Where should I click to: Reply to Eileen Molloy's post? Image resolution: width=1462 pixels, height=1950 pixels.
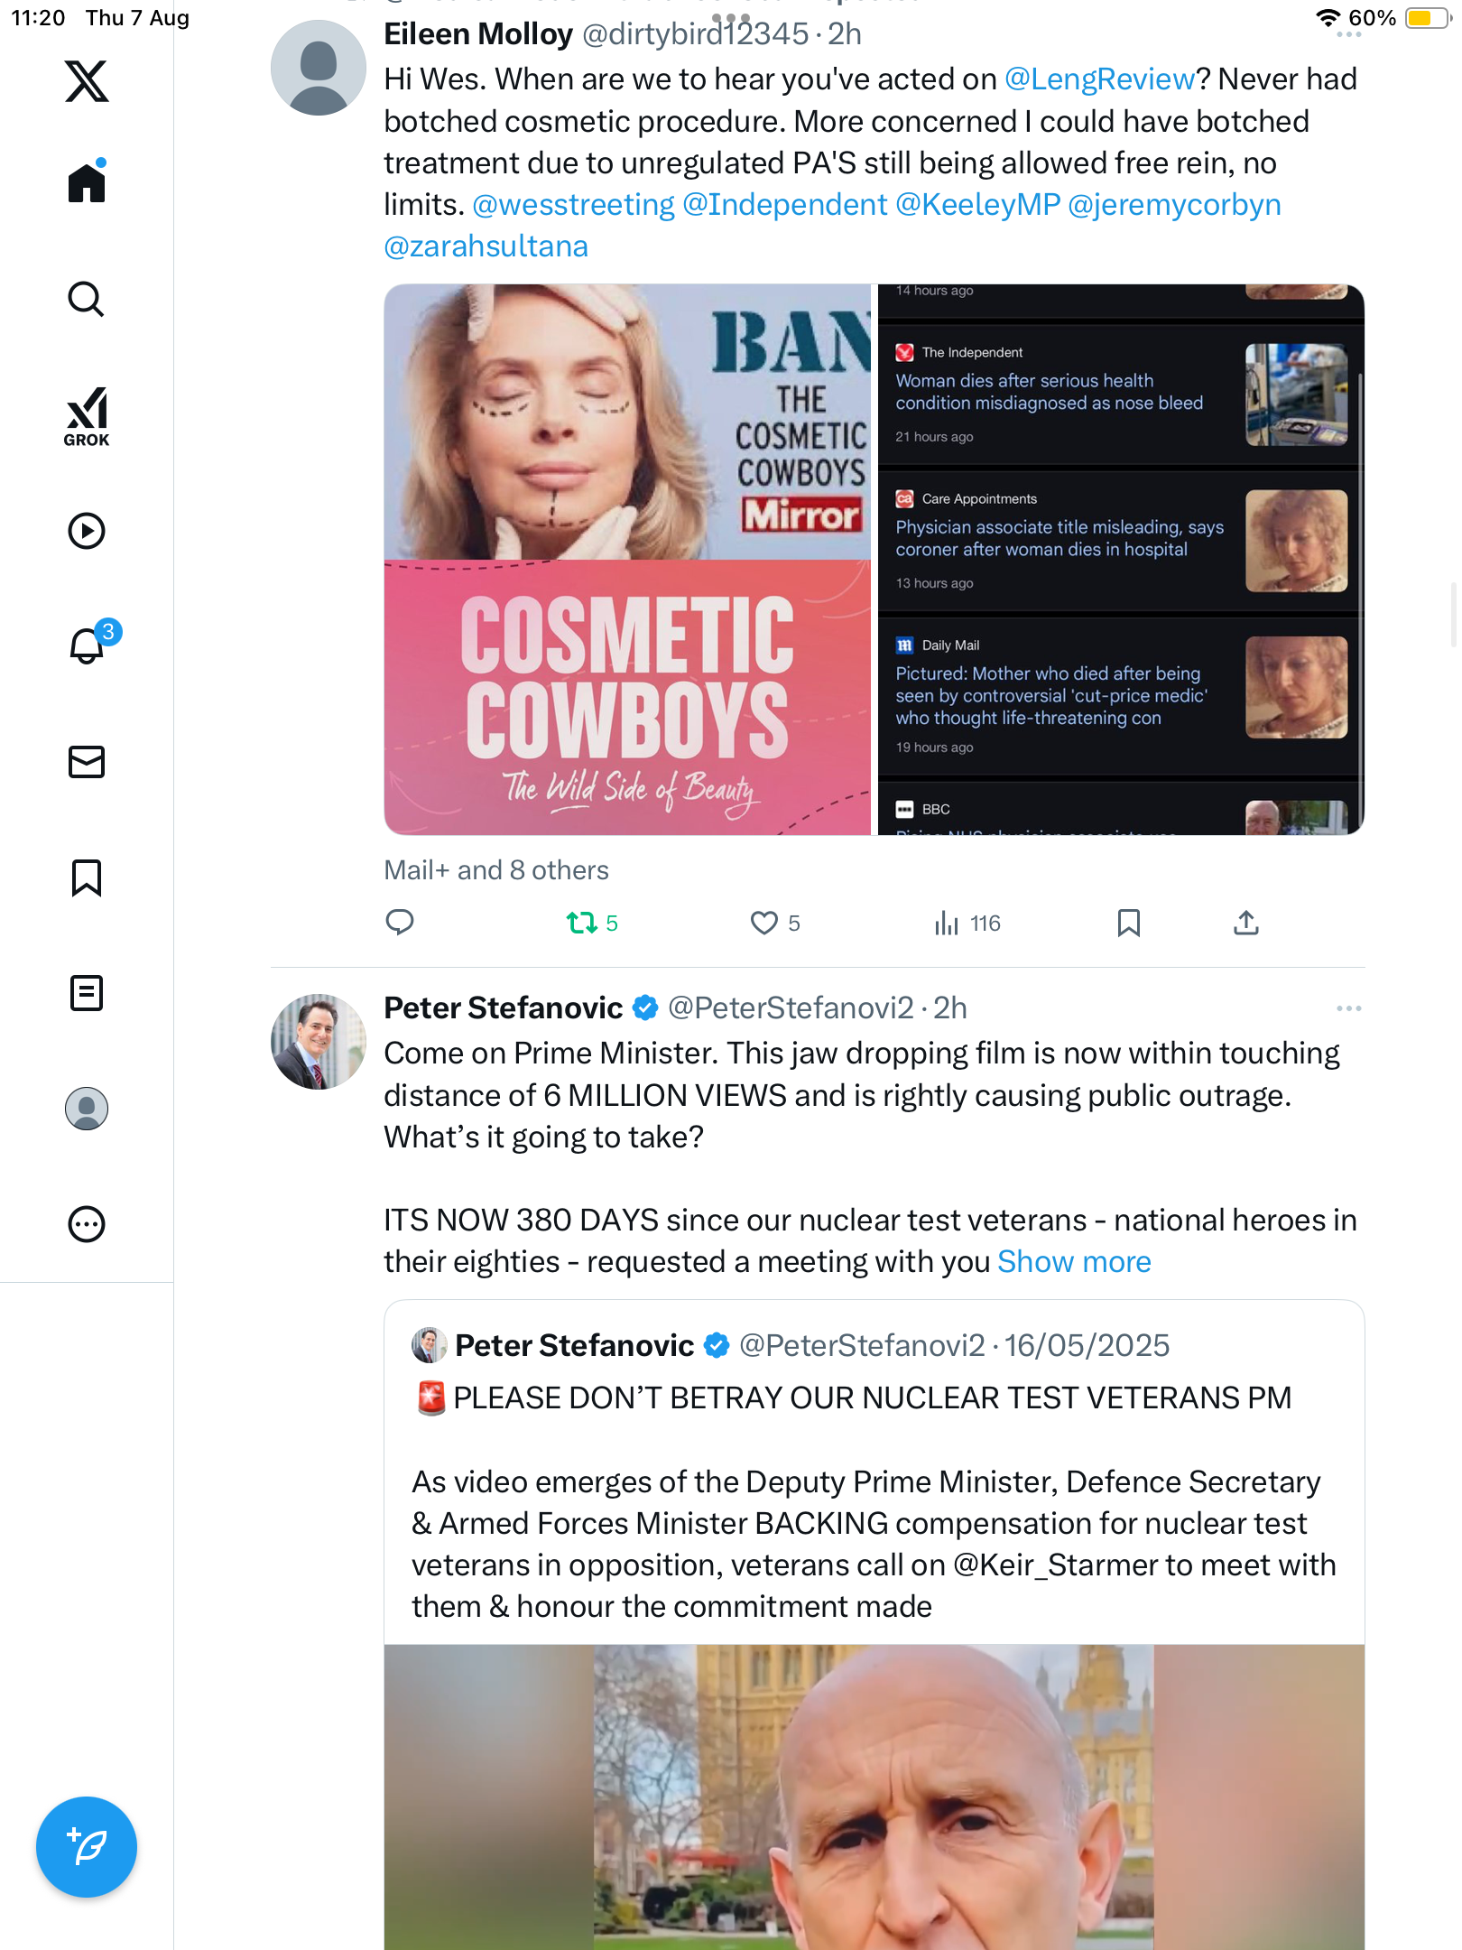click(x=400, y=922)
